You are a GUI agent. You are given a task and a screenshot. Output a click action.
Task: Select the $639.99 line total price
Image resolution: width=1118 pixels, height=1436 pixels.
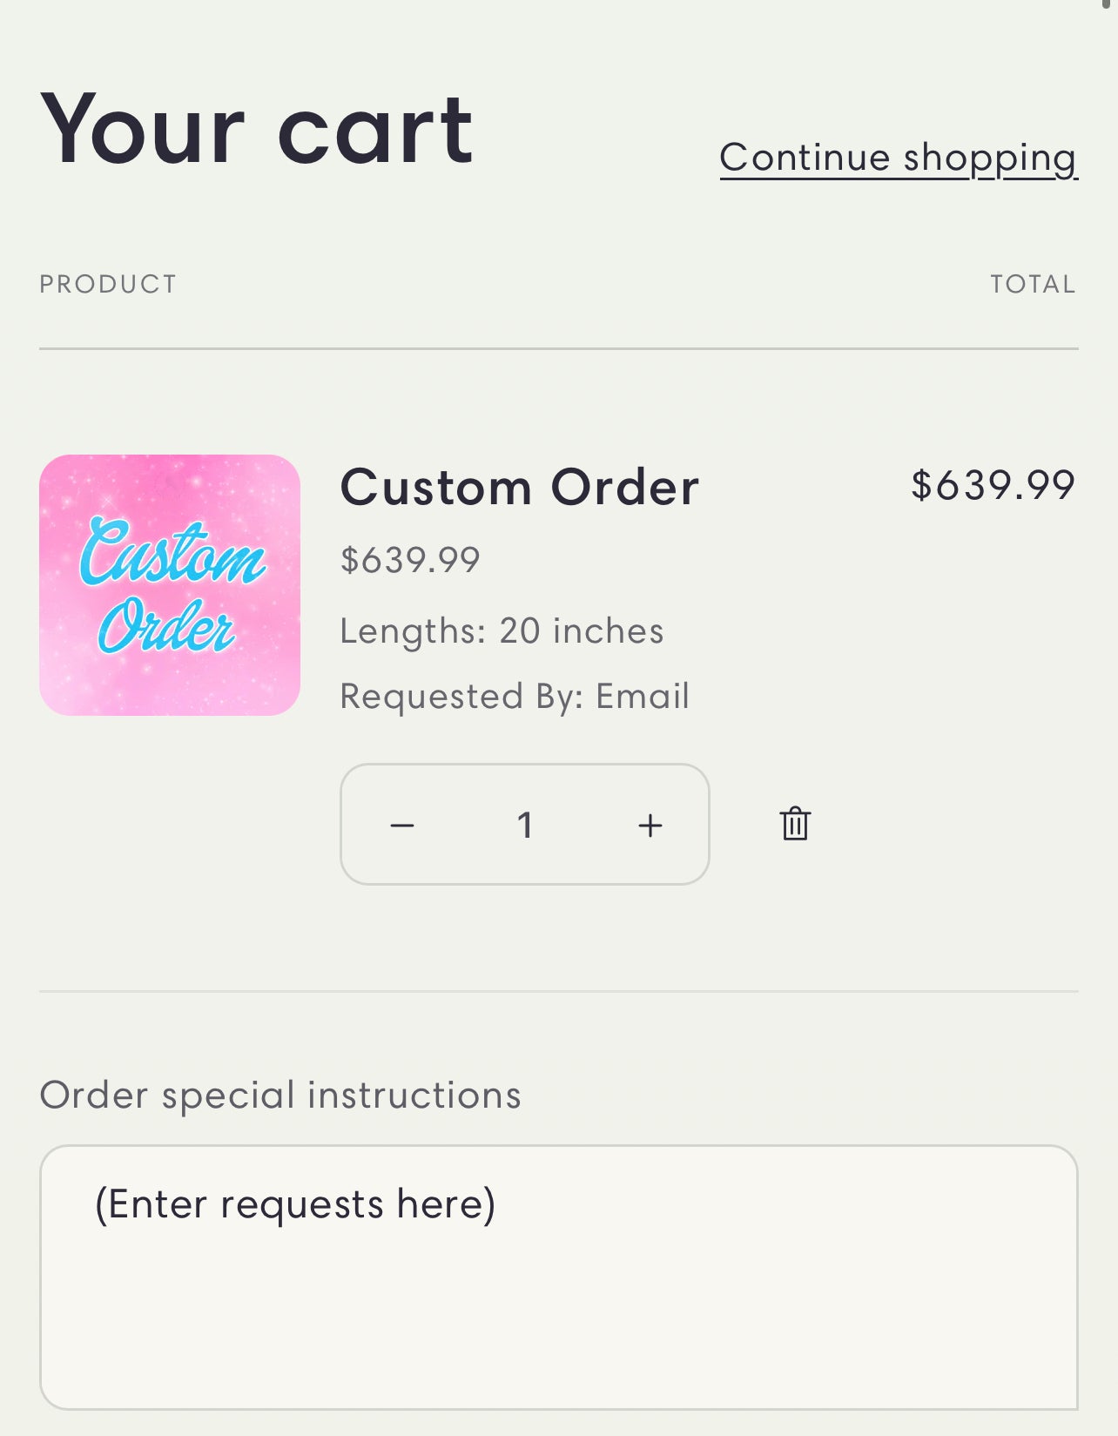[x=993, y=485]
